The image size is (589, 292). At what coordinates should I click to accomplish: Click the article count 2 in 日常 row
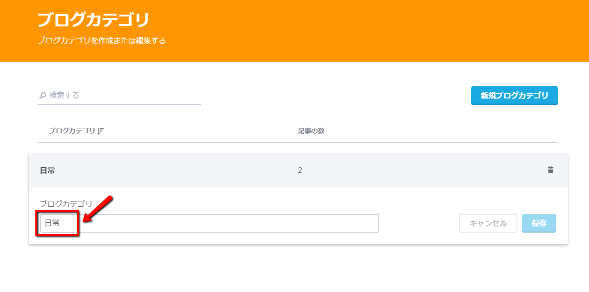[x=300, y=170]
